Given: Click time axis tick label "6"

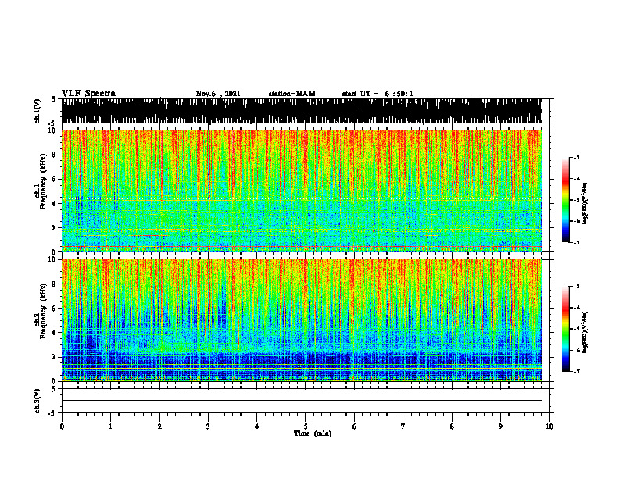Looking at the screenshot, I should click(x=355, y=426).
